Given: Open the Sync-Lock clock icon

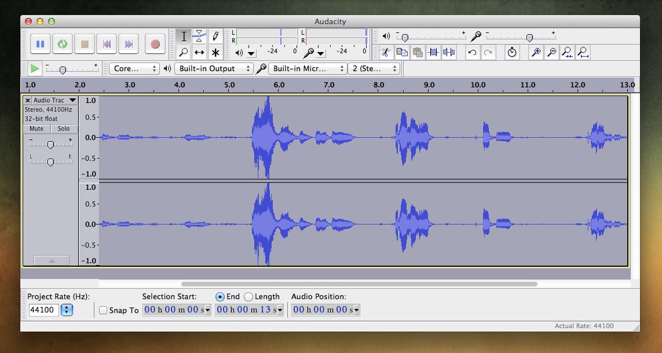Looking at the screenshot, I should (x=512, y=52).
